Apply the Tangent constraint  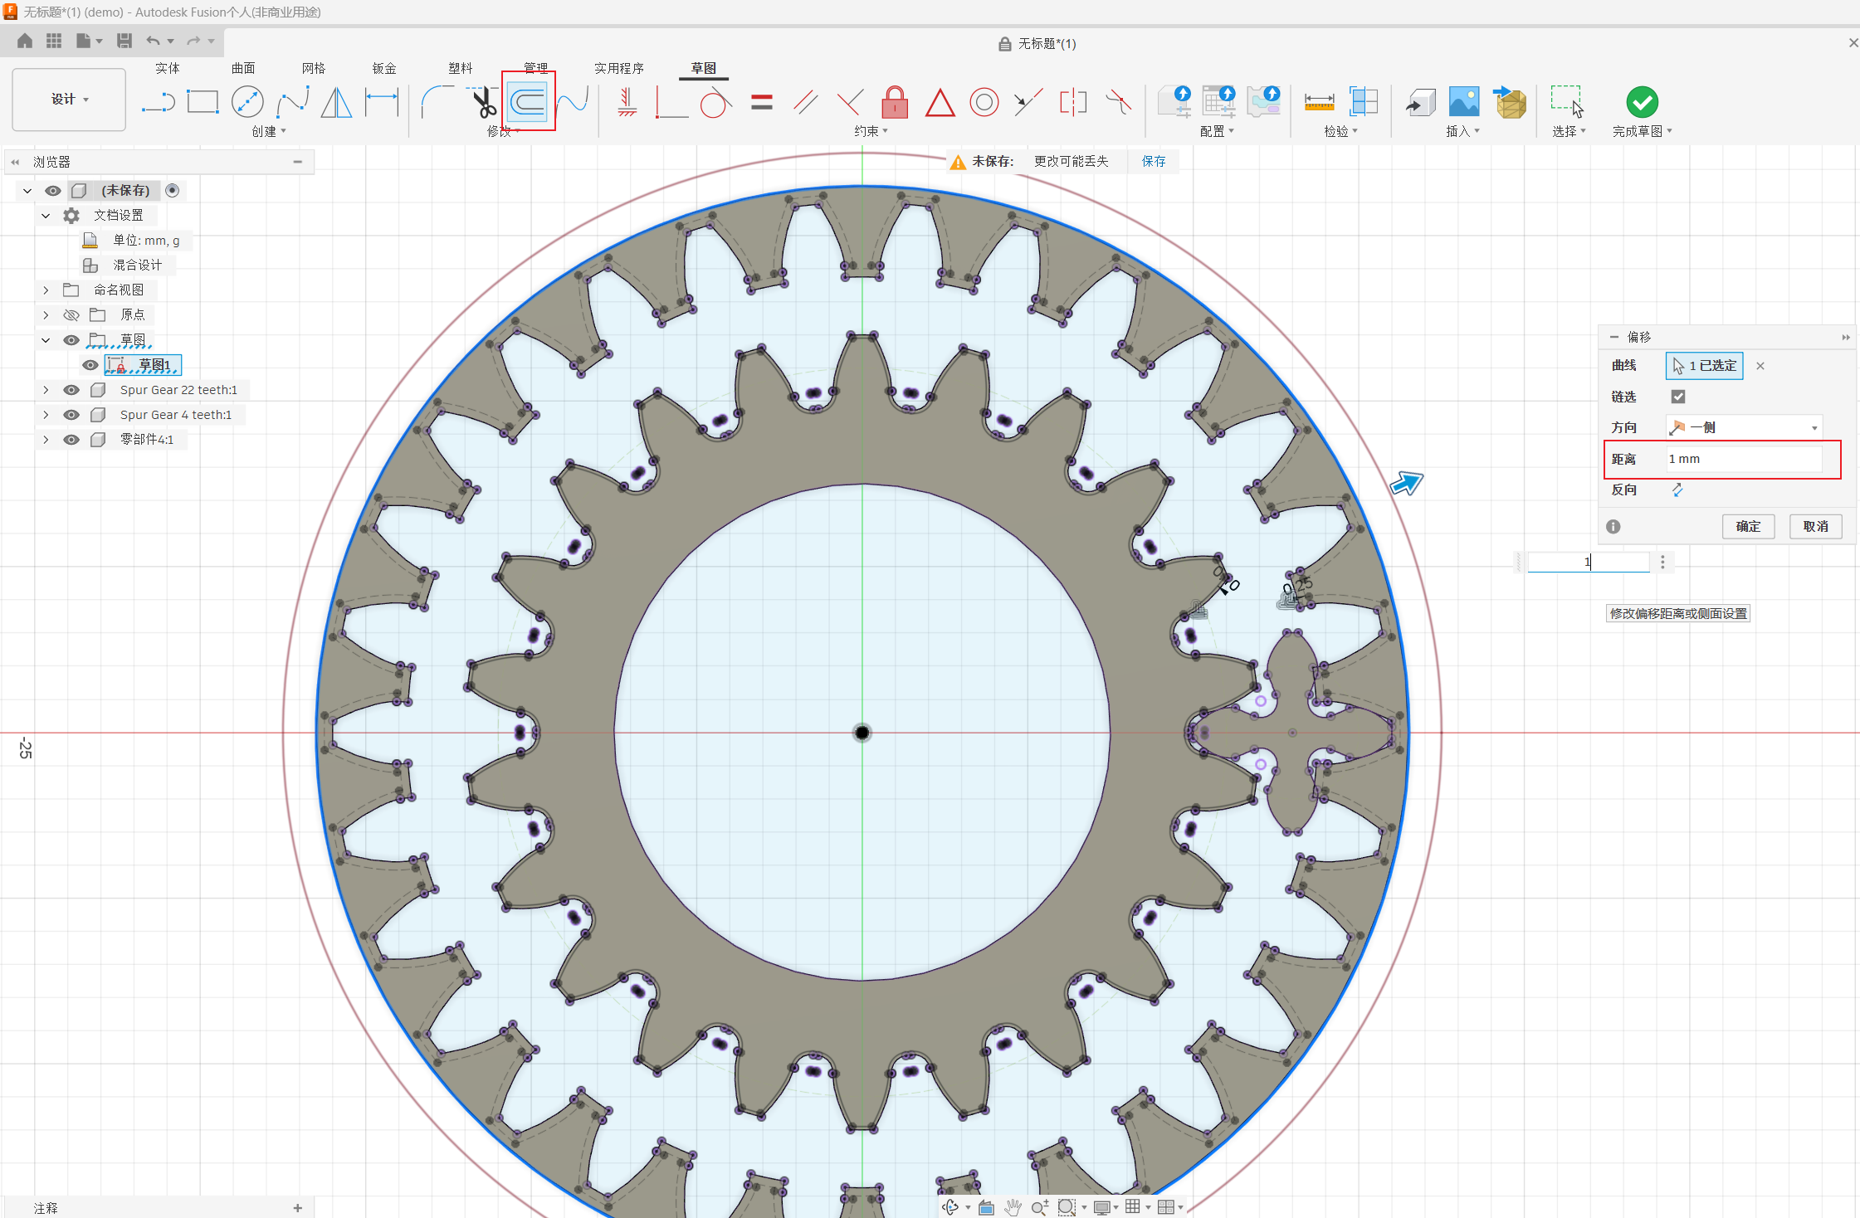(x=716, y=103)
